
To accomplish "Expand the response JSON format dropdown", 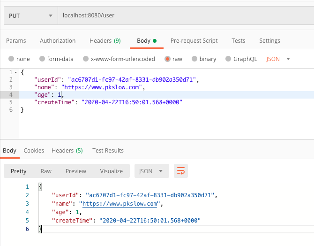I will [151, 171].
